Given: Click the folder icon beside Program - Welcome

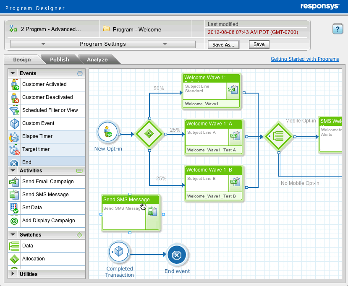Looking at the screenshot, I should click(106, 29).
